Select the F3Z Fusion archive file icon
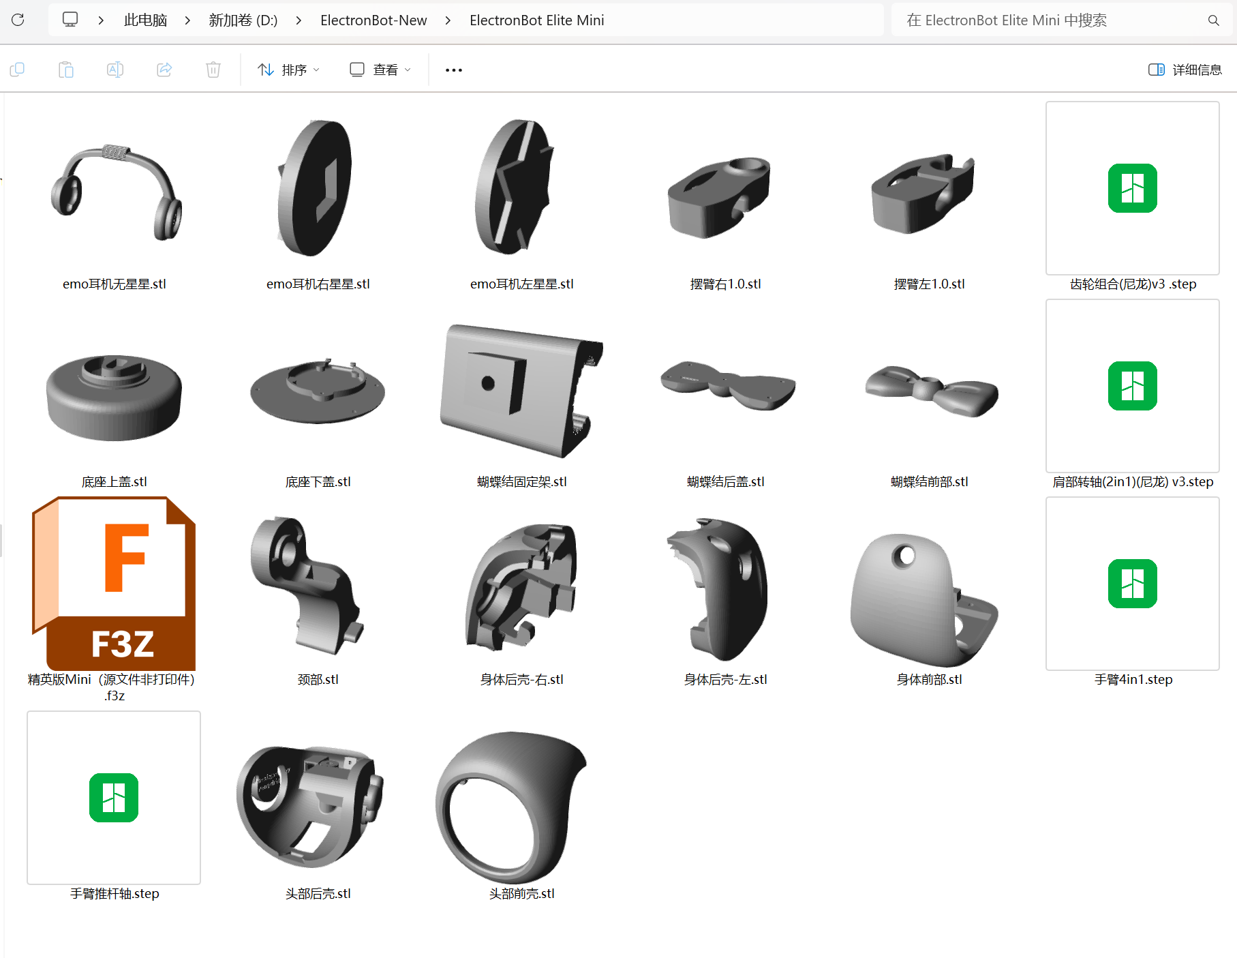 (x=114, y=584)
